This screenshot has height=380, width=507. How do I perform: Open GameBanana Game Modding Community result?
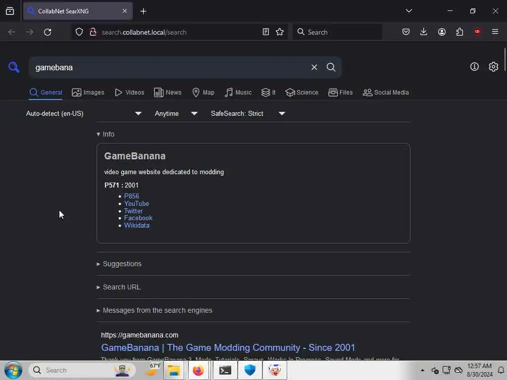228,348
